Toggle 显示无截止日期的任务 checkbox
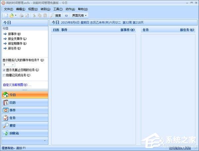The height and width of the screenshot is (151, 199). (x=4, y=70)
